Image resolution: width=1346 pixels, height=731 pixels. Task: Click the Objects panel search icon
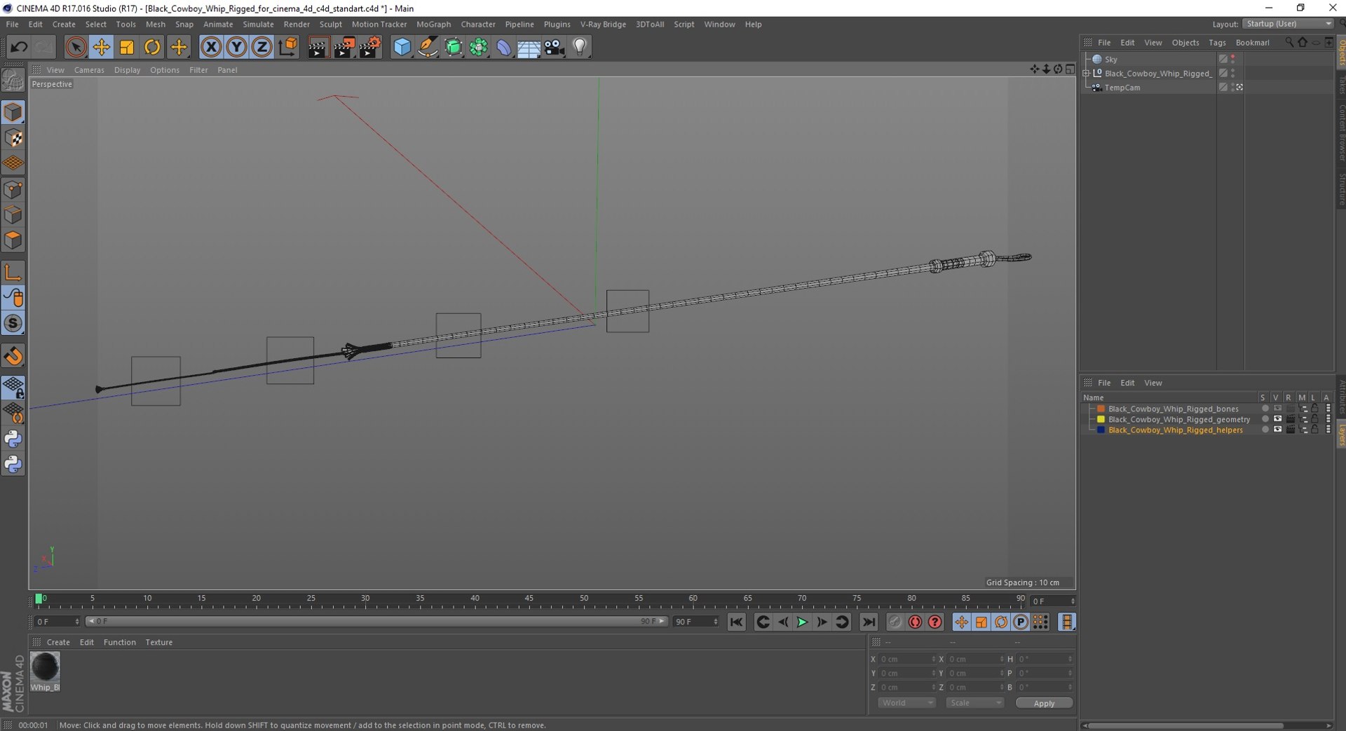(1289, 43)
